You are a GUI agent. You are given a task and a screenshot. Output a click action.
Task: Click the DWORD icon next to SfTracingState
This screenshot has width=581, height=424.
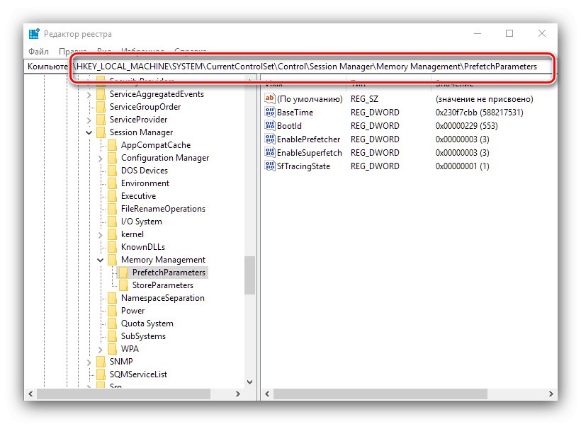click(x=270, y=166)
